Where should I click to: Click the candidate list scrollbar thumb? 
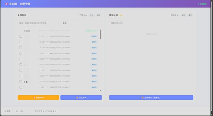(101, 35)
